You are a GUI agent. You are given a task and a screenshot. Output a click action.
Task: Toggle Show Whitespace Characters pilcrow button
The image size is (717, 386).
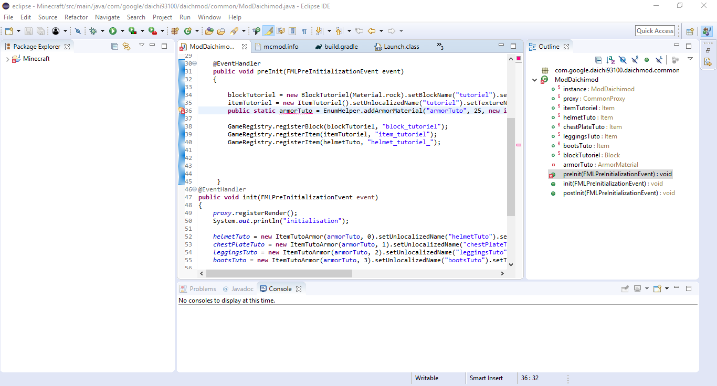tap(304, 31)
